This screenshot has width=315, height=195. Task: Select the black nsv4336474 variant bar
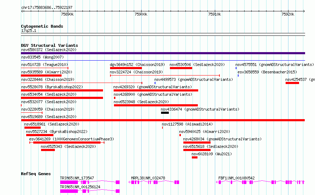coord(165,113)
